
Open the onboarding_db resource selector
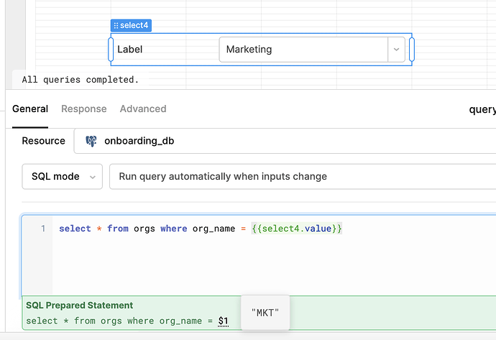click(285, 141)
